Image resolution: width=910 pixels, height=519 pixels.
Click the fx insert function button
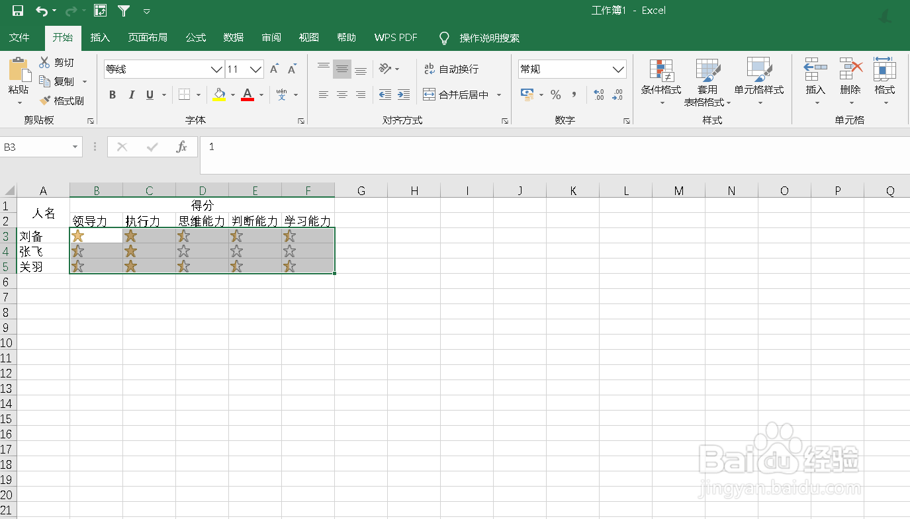pyautogui.click(x=181, y=147)
